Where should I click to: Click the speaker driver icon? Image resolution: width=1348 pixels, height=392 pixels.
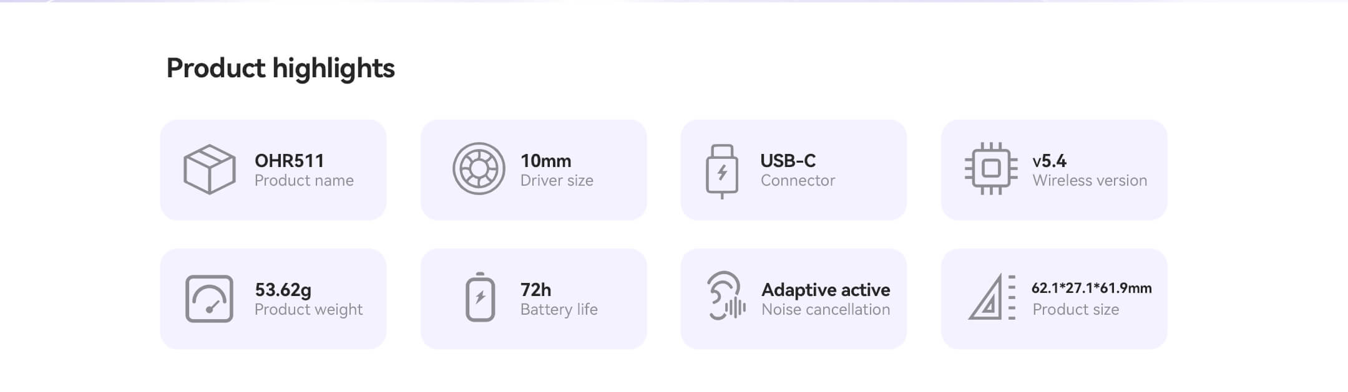(x=479, y=169)
